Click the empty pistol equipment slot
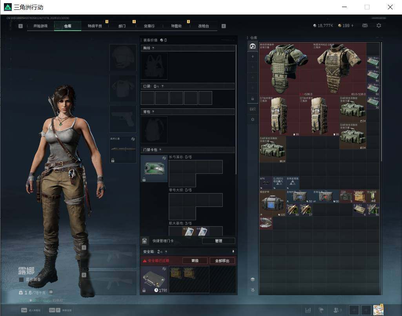The width and height of the screenshot is (402, 316). coord(123,119)
